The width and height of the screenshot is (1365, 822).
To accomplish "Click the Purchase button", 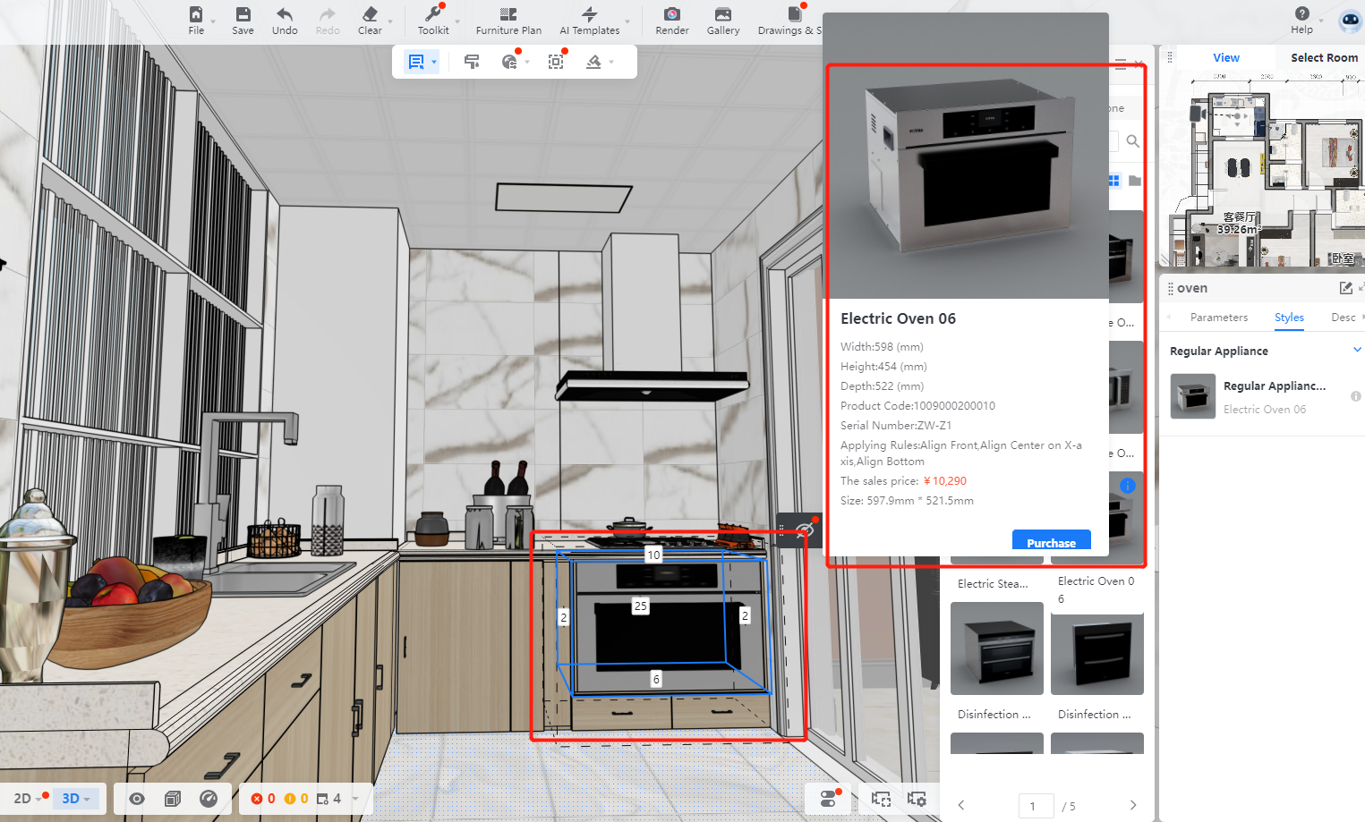I will click(x=1051, y=542).
